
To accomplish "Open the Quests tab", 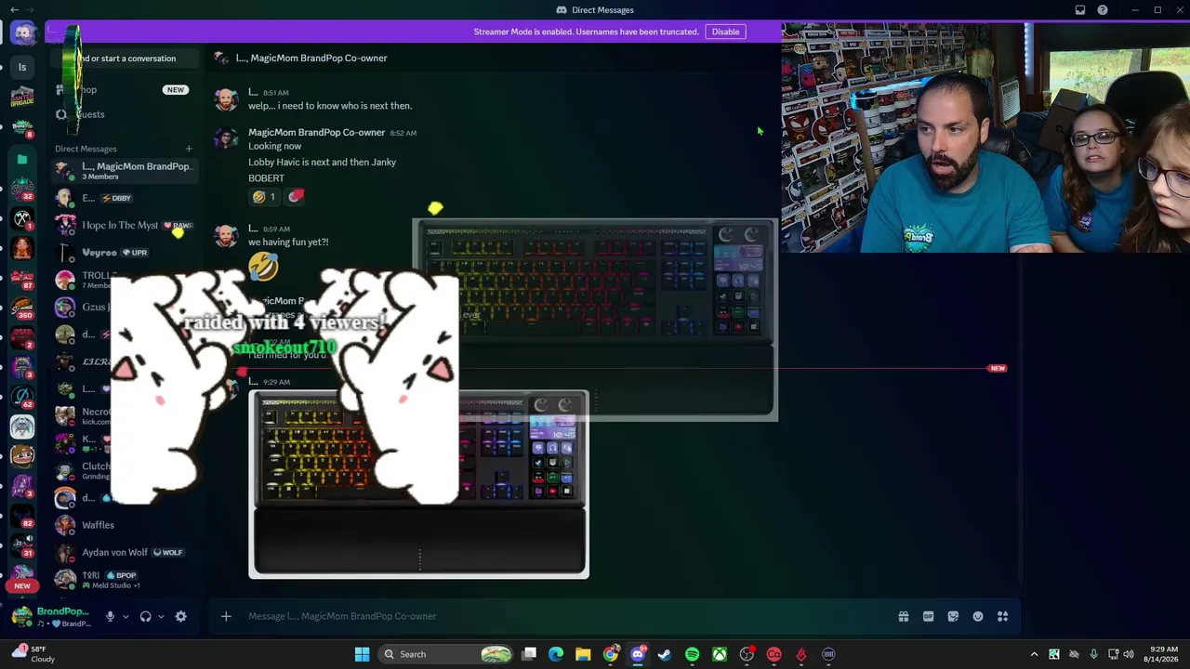I will pos(124,114).
